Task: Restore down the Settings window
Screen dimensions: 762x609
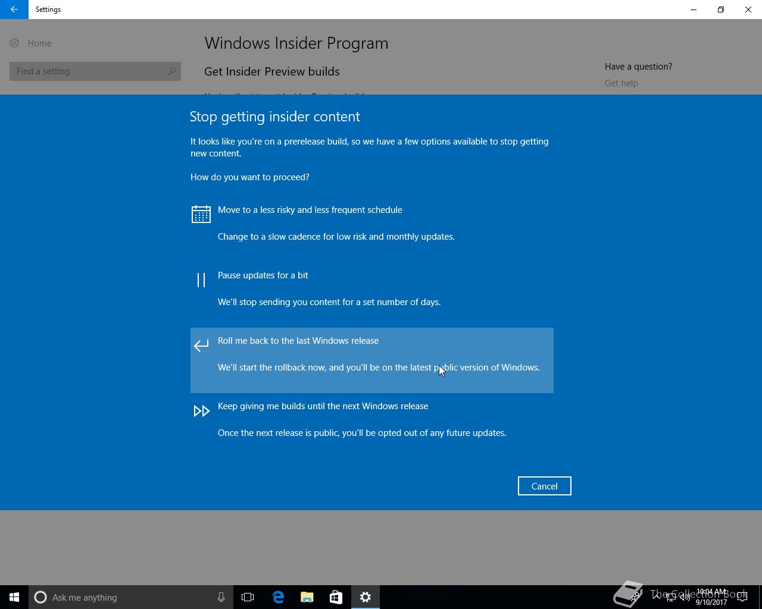Action: pos(721,10)
